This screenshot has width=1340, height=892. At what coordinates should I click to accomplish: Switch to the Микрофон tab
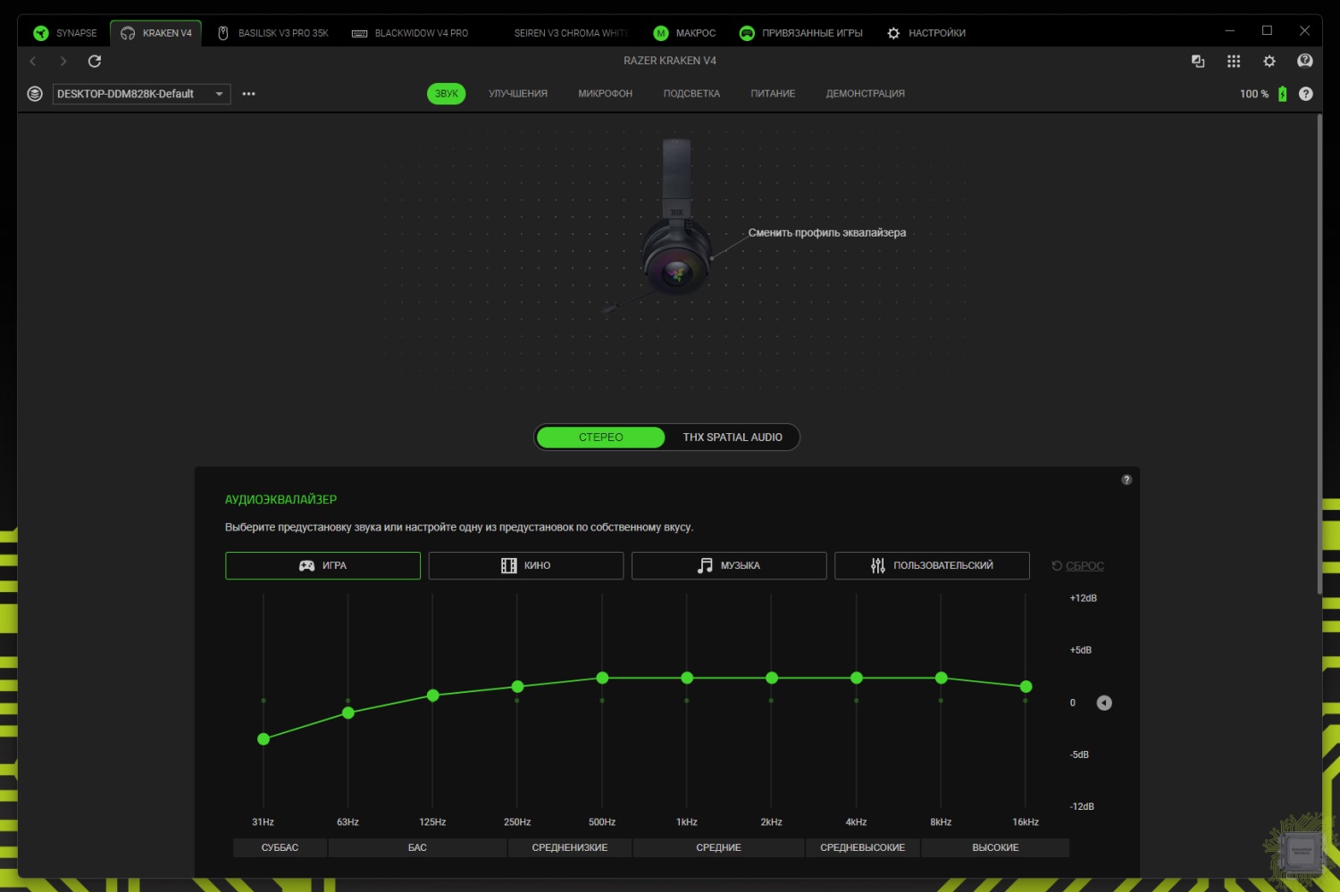coord(605,94)
